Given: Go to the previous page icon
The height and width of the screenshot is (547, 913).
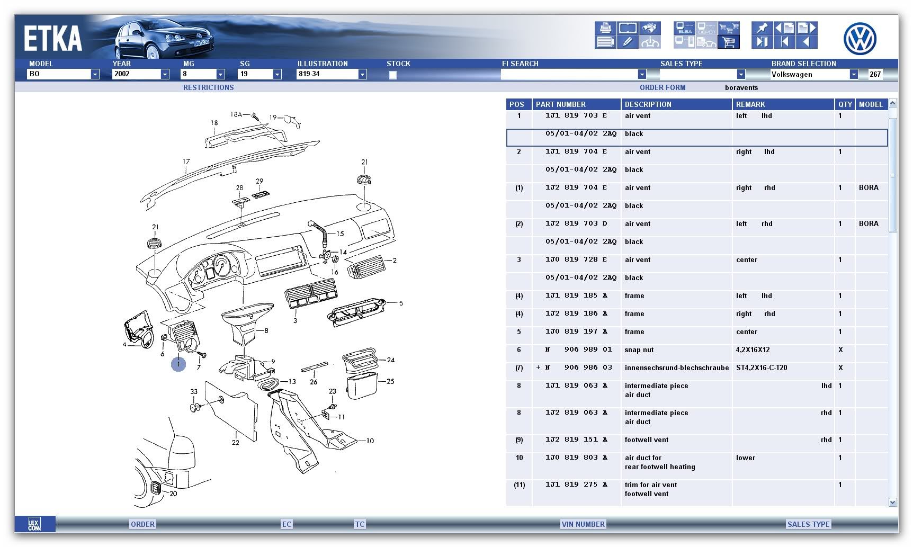Looking at the screenshot, I should coord(784,28).
